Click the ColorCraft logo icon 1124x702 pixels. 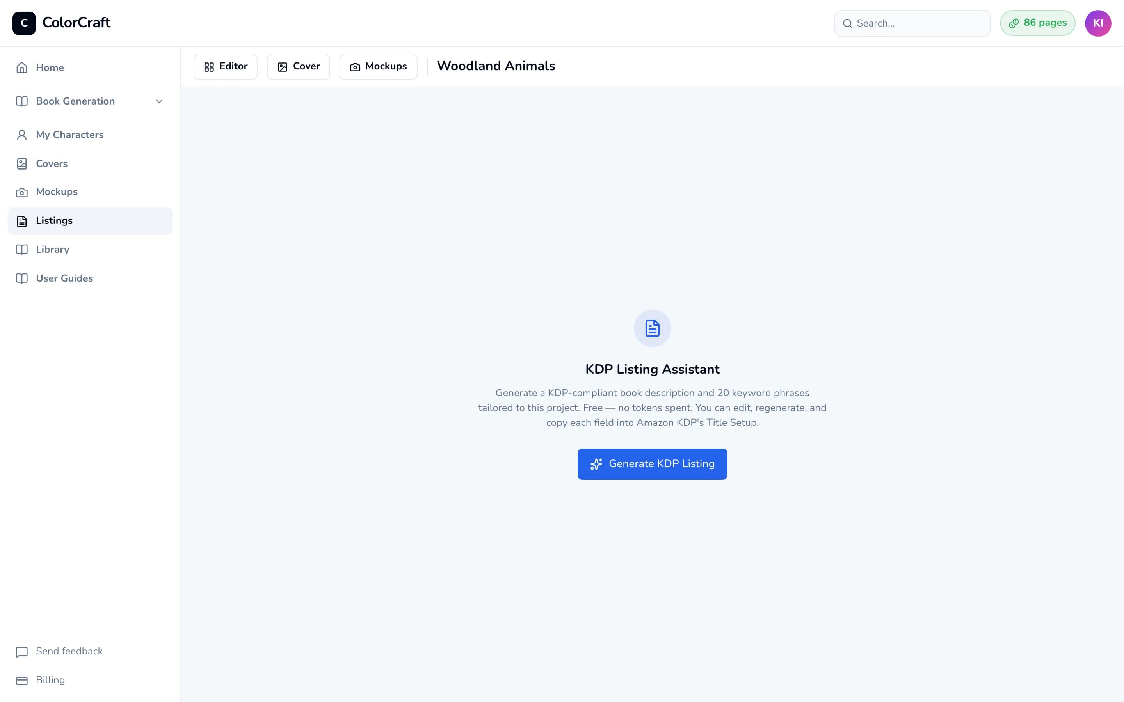(x=24, y=23)
